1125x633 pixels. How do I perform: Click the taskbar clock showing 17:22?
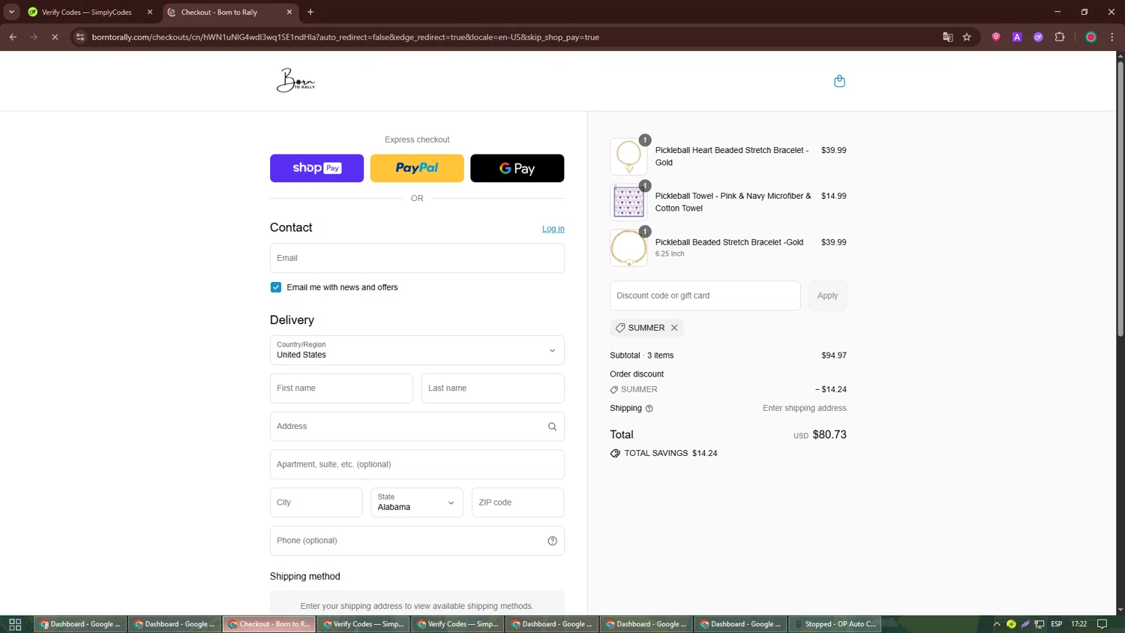(x=1079, y=624)
